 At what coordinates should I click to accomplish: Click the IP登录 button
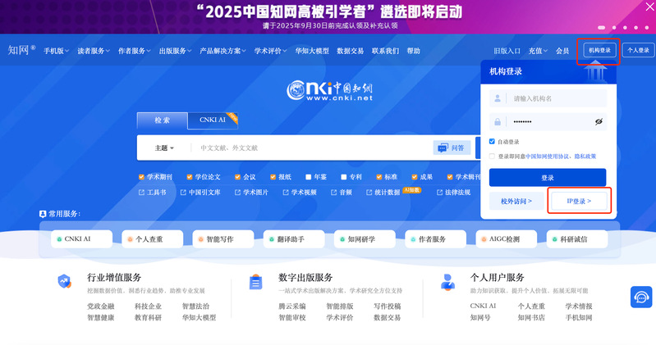579,202
